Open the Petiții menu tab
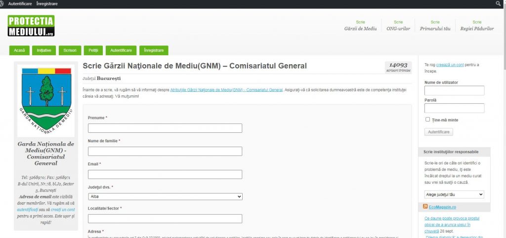This screenshot has width=506, height=238. 93,50
